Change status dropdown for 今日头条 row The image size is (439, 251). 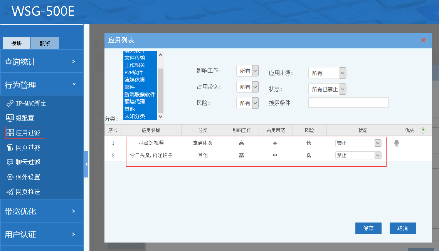358,156
